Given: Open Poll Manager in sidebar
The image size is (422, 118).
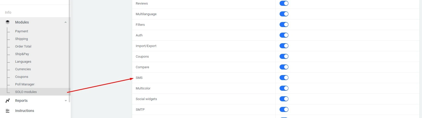Looking at the screenshot, I should (25, 84).
